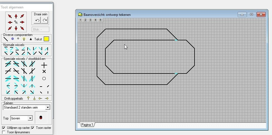Viewport: 272px width, 135px height.
Task: Switch to layout tab 1
Action: [x=80, y=20]
